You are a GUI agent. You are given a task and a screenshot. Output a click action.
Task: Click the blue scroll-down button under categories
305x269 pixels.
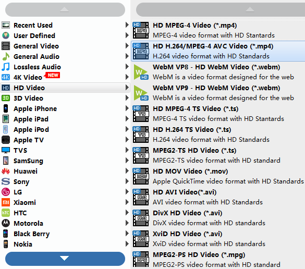click(65, 259)
